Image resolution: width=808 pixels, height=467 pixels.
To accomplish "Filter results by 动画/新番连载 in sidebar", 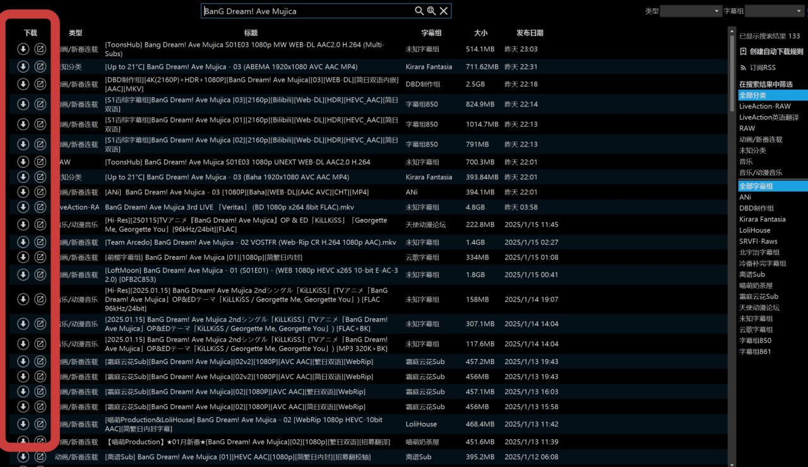I will (x=761, y=139).
